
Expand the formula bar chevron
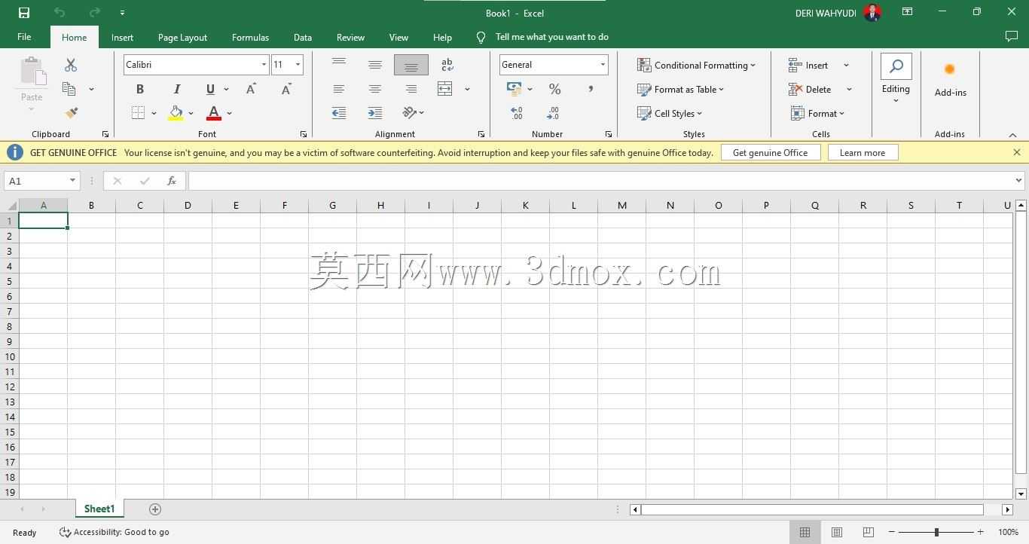(x=1018, y=181)
